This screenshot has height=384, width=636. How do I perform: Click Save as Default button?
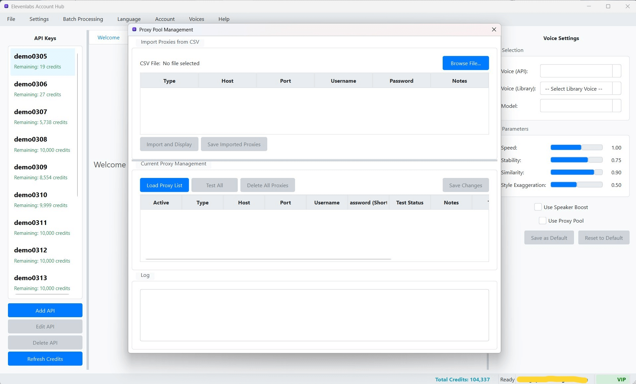[x=549, y=238]
